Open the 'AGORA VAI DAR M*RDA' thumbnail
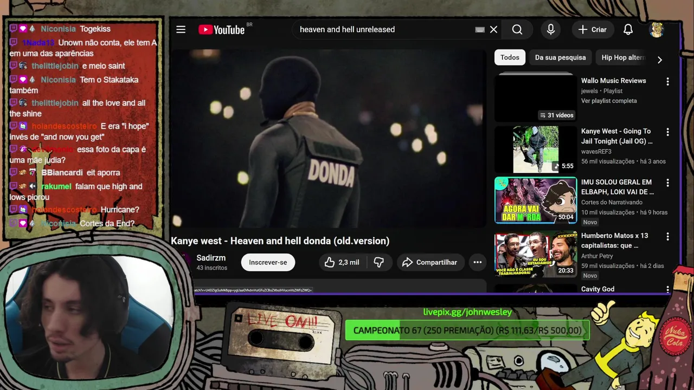The height and width of the screenshot is (390, 694). [536, 200]
